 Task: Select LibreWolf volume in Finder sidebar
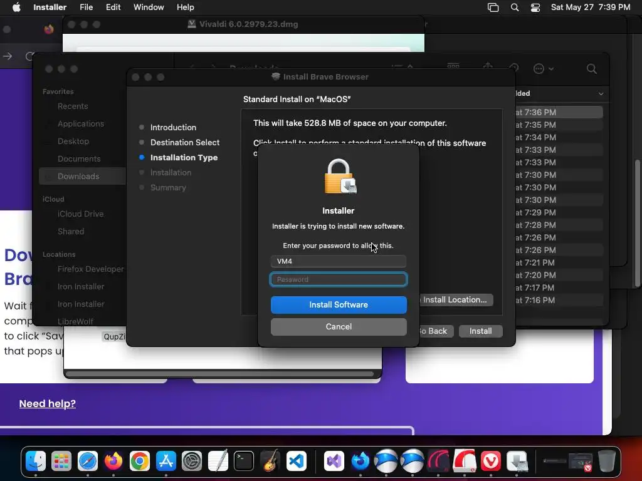point(75,321)
